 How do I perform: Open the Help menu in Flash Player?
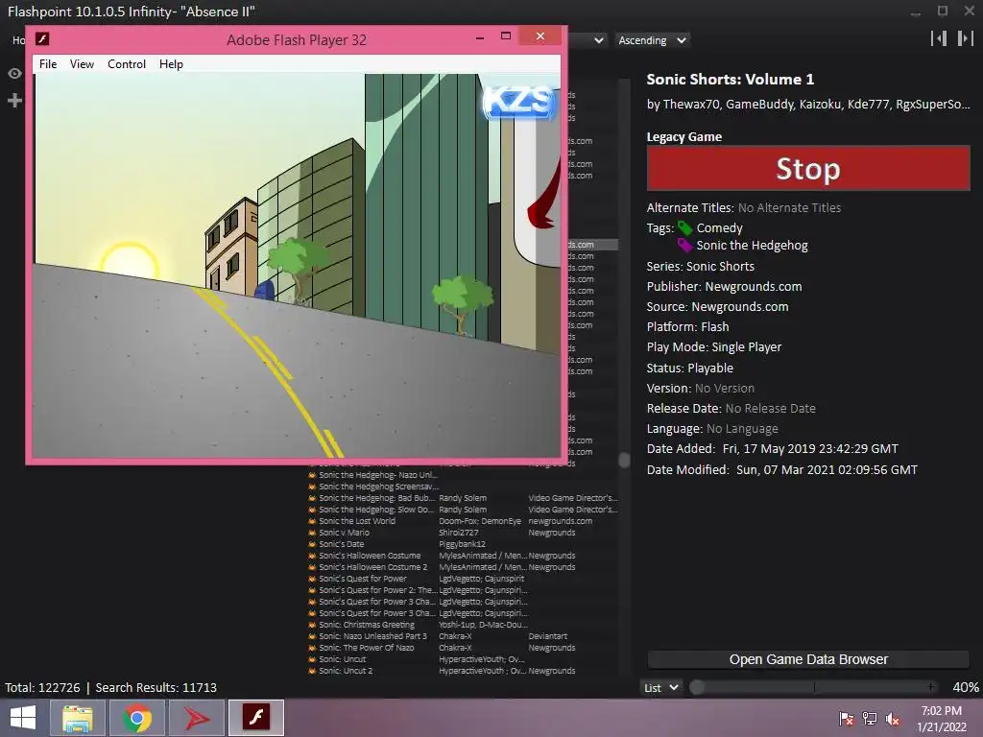click(171, 64)
